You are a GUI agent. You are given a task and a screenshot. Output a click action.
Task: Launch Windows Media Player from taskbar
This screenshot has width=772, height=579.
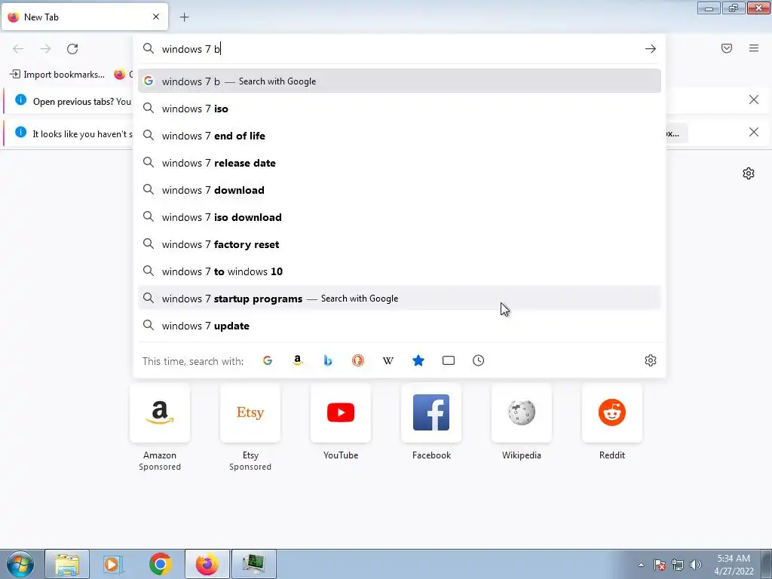tap(113, 564)
